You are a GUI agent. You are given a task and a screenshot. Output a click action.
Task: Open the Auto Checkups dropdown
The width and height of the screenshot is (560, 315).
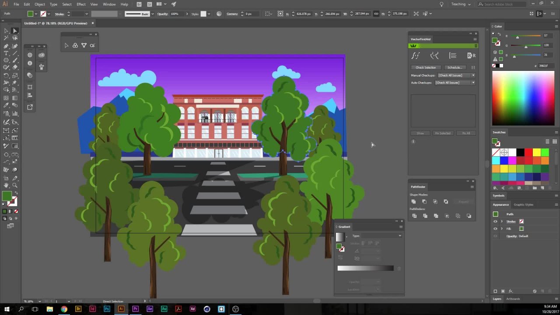[x=455, y=83]
